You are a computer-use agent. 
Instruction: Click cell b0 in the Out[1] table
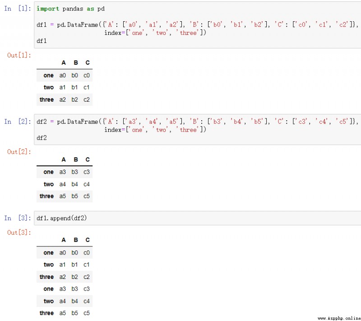click(x=74, y=76)
